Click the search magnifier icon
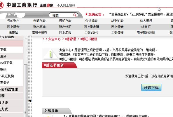 coord(75,15)
